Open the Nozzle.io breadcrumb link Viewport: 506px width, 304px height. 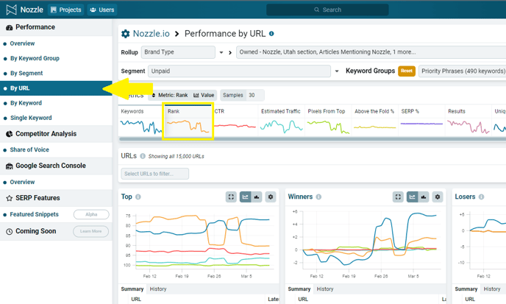[151, 34]
